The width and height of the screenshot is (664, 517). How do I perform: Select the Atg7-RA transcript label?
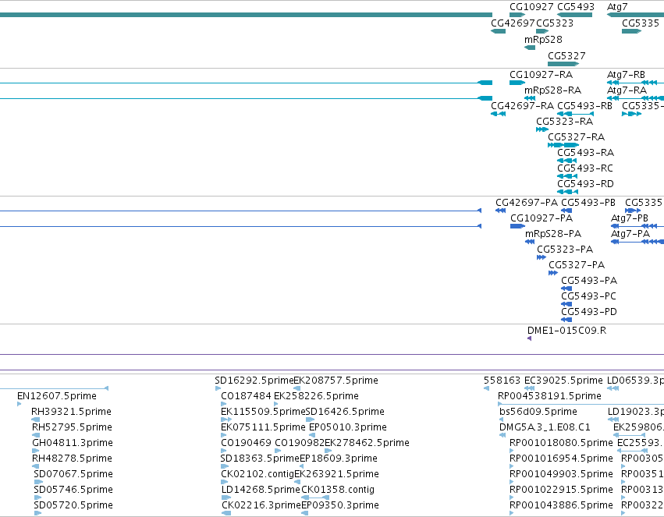point(627,90)
